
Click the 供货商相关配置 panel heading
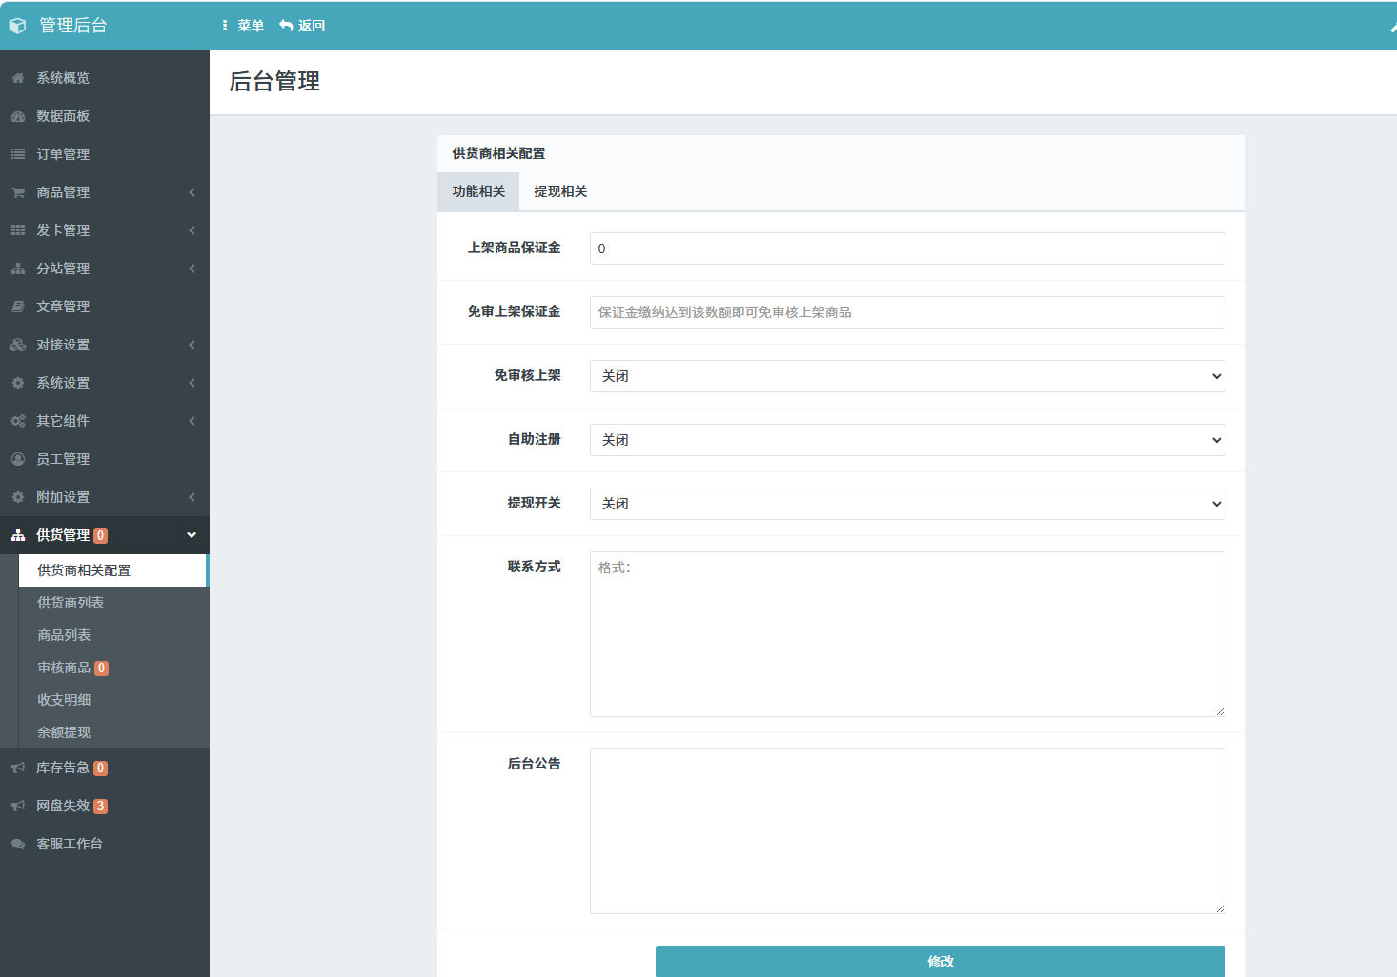498,153
